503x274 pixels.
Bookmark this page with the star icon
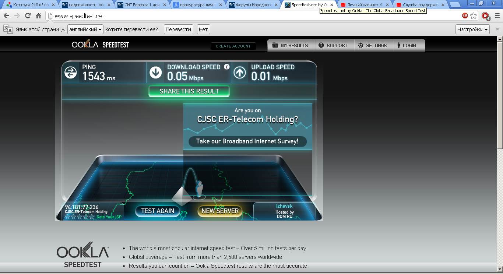point(474,16)
